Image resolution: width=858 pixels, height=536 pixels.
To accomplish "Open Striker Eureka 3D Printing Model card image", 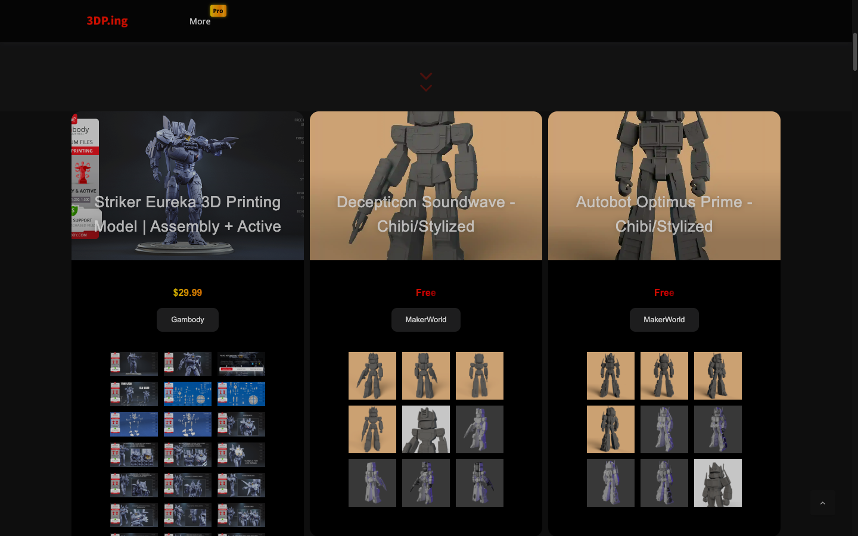I will pyautogui.click(x=188, y=186).
